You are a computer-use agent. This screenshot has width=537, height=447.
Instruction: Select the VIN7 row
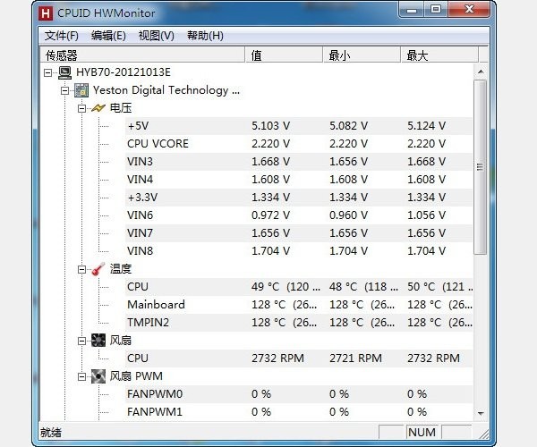299,233
